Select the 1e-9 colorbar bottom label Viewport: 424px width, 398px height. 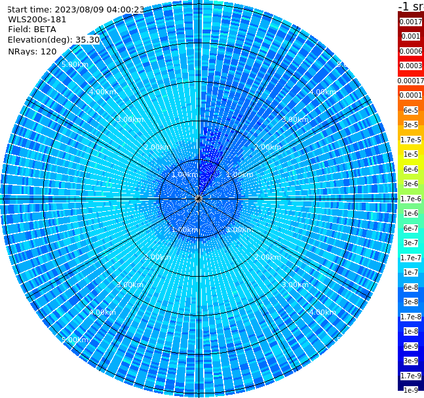[411, 390]
